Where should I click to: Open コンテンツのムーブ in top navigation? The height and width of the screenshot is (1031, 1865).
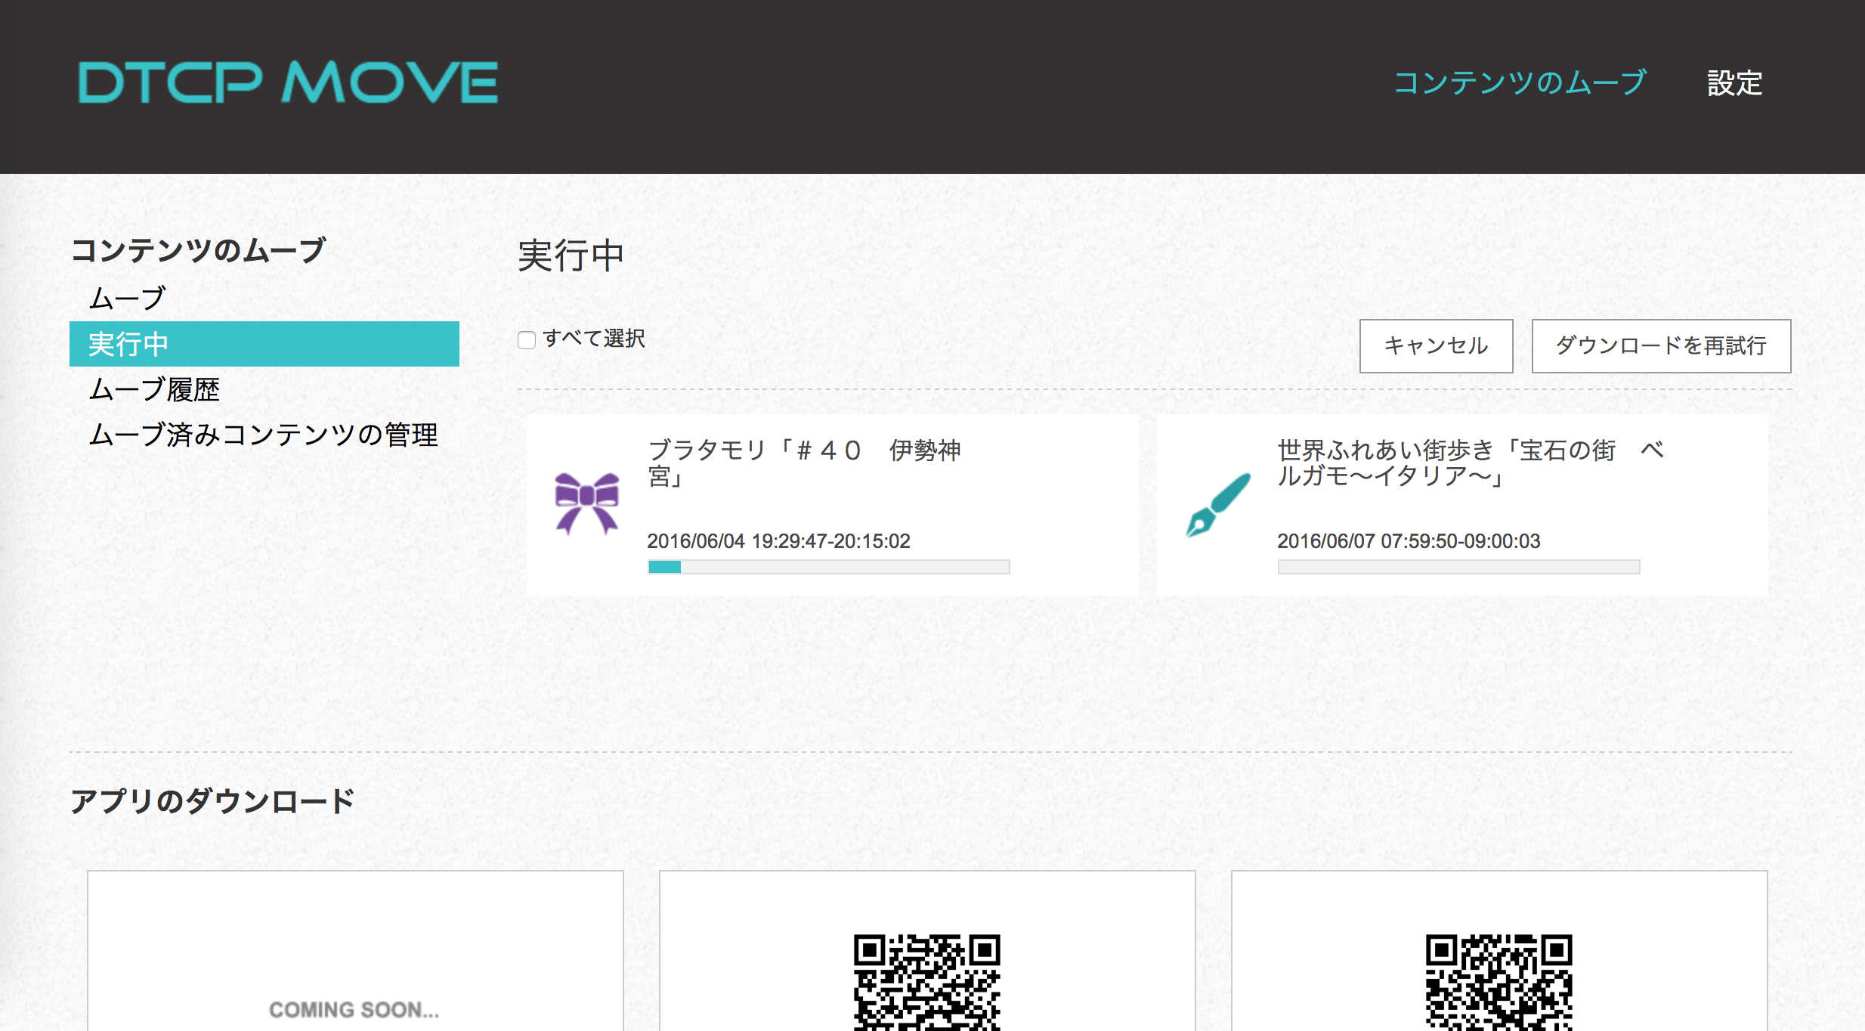pos(1520,82)
